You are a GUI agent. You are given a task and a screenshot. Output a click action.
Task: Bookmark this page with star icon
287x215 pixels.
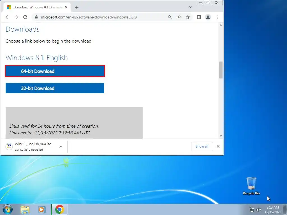pyautogui.click(x=188, y=17)
